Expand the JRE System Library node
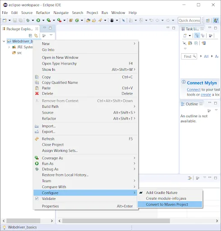This screenshot has width=221, height=231. coord(9,47)
